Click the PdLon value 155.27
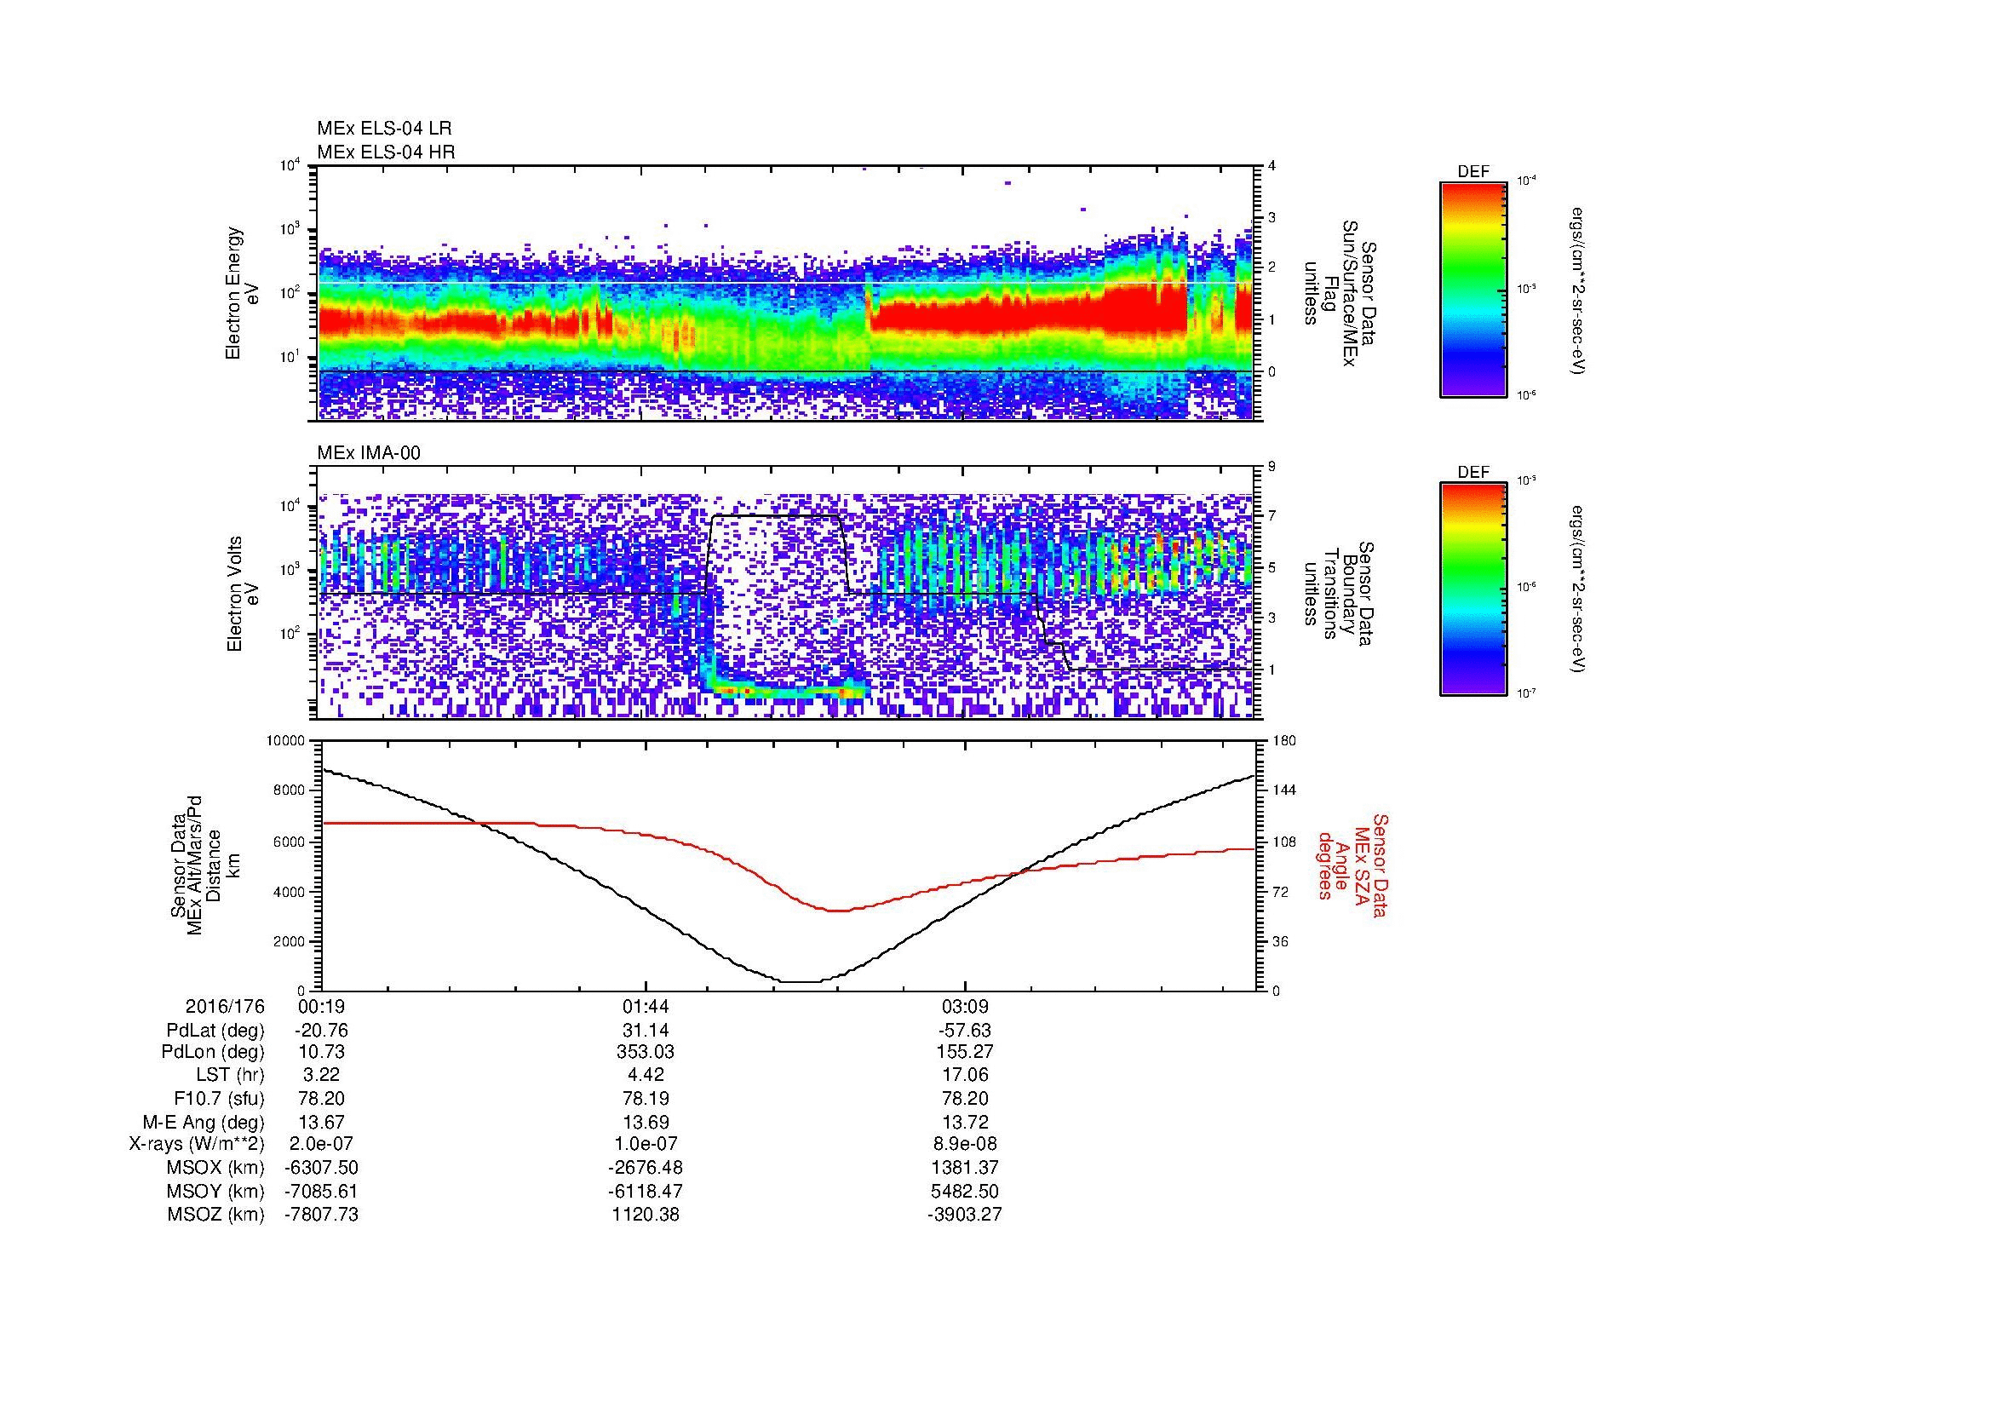1992x1408 pixels. point(965,1052)
